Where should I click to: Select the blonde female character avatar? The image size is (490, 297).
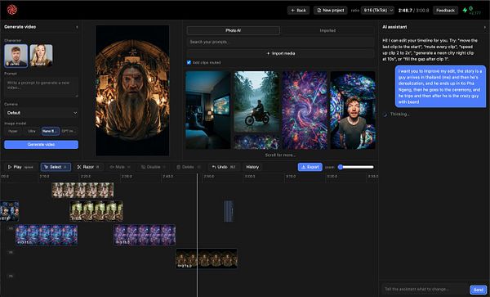(41, 56)
